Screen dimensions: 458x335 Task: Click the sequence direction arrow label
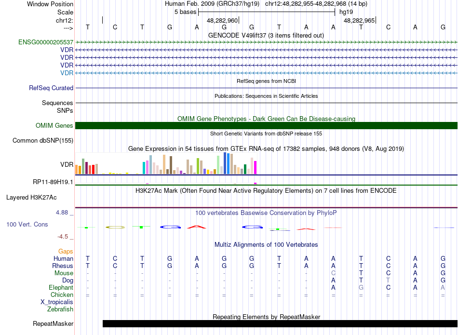coord(68,28)
